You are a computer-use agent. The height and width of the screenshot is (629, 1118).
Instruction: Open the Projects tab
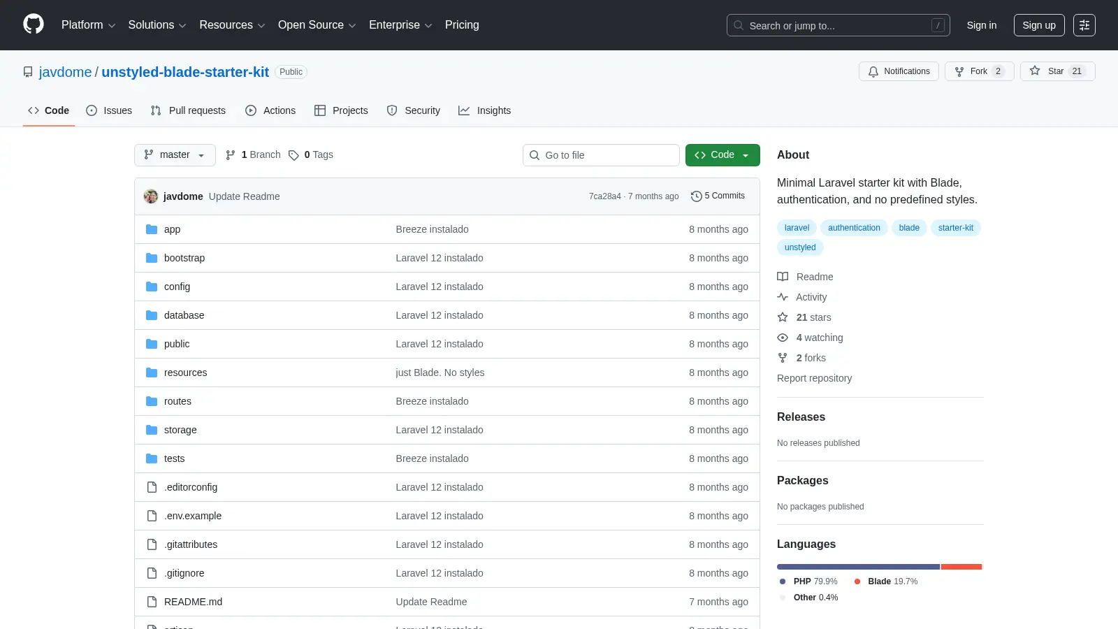click(341, 110)
